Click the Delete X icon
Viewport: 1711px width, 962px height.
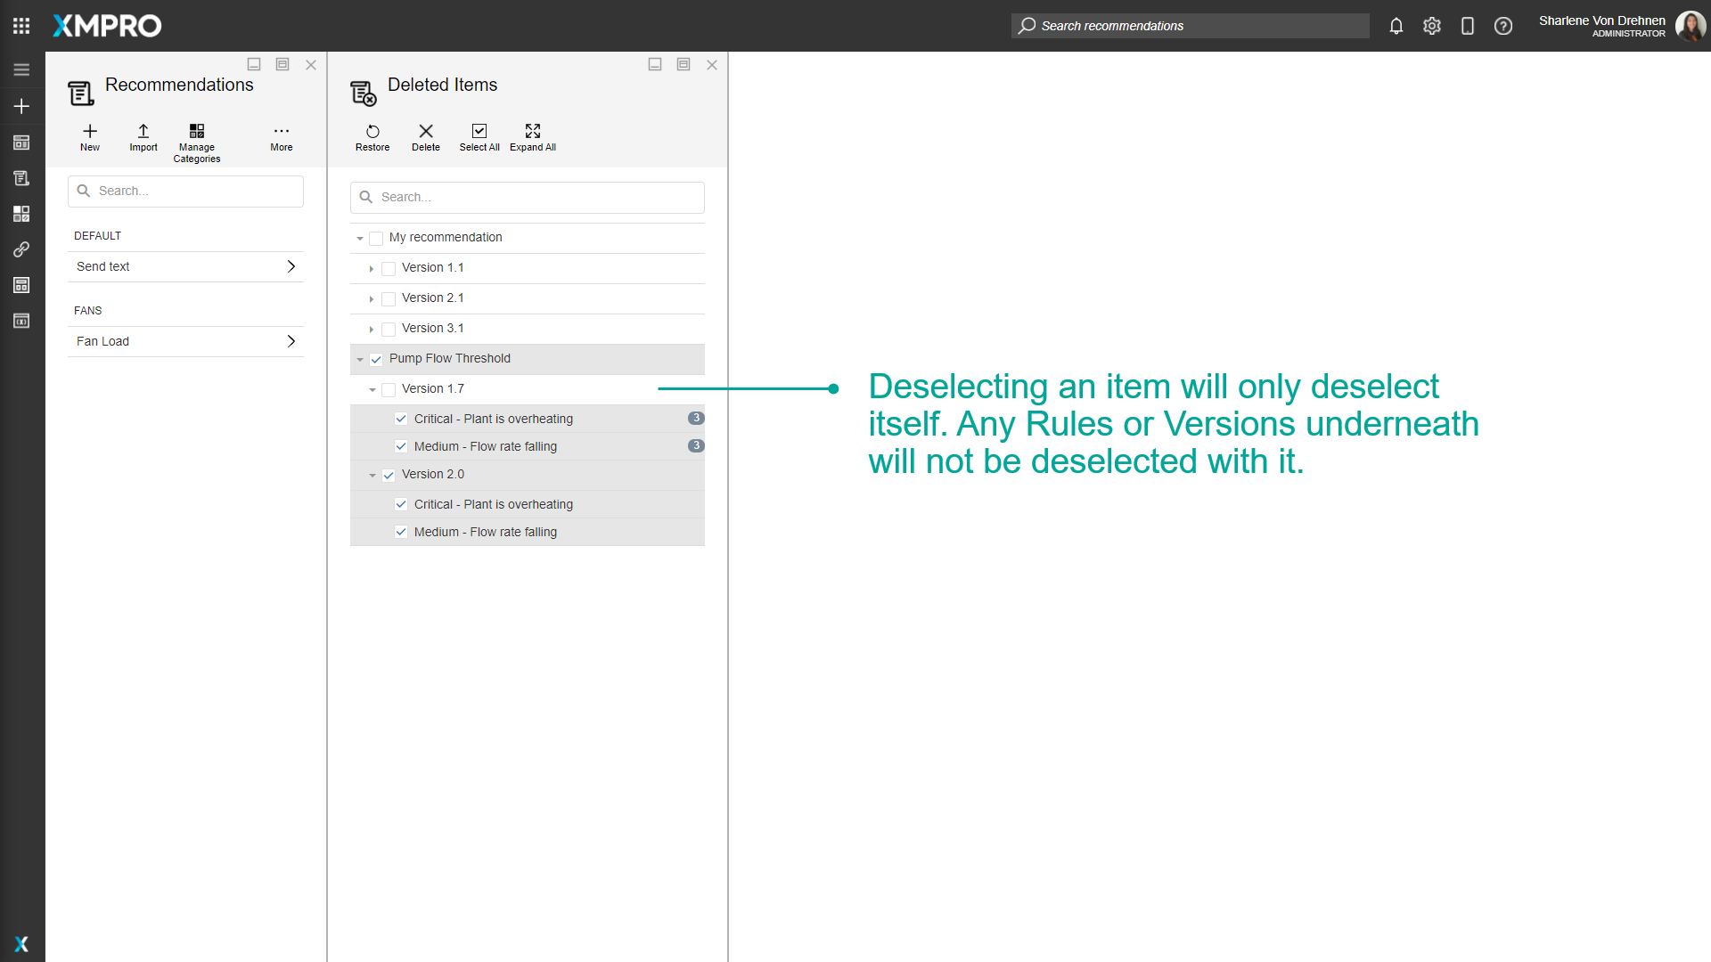(x=426, y=132)
